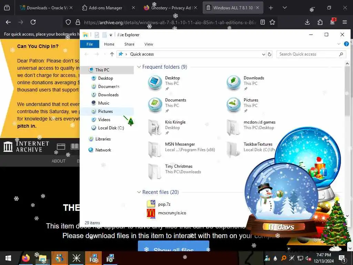Click the Firefox back button
This screenshot has width=353, height=265.
8,22
